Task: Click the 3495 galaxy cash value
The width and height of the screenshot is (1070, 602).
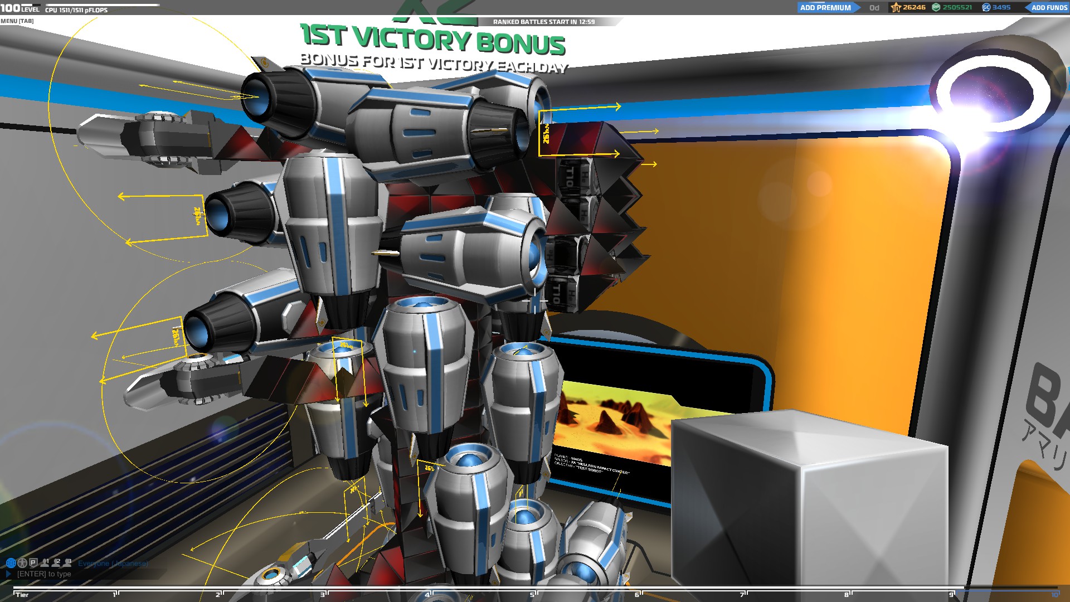Action: click(1001, 7)
